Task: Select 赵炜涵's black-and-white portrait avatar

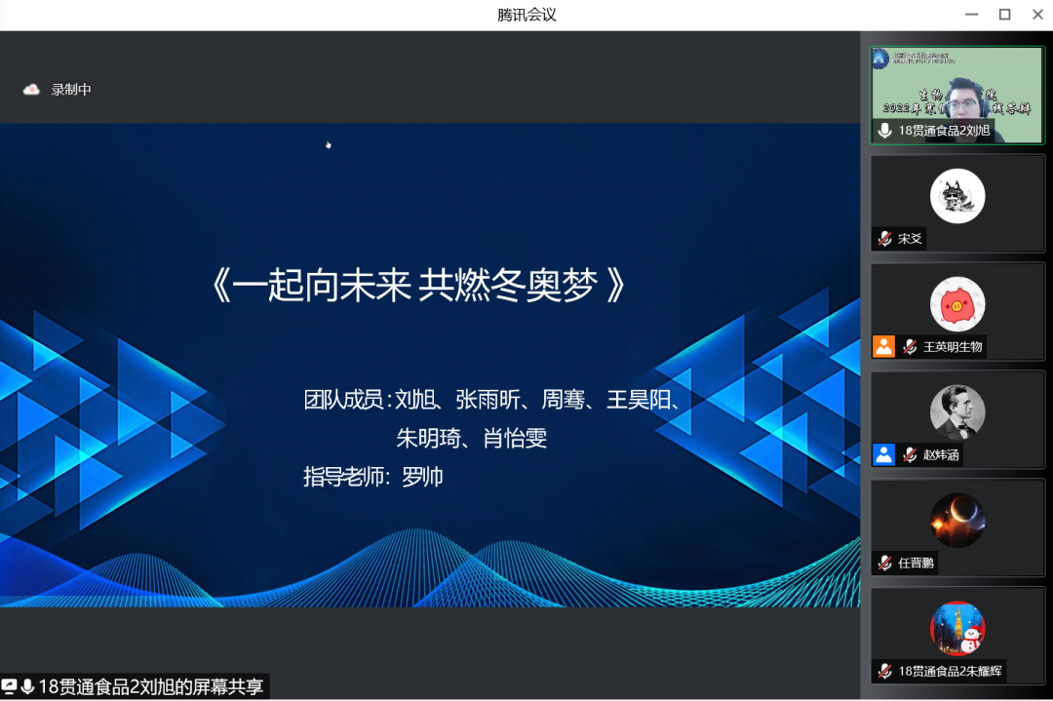Action: (x=957, y=411)
